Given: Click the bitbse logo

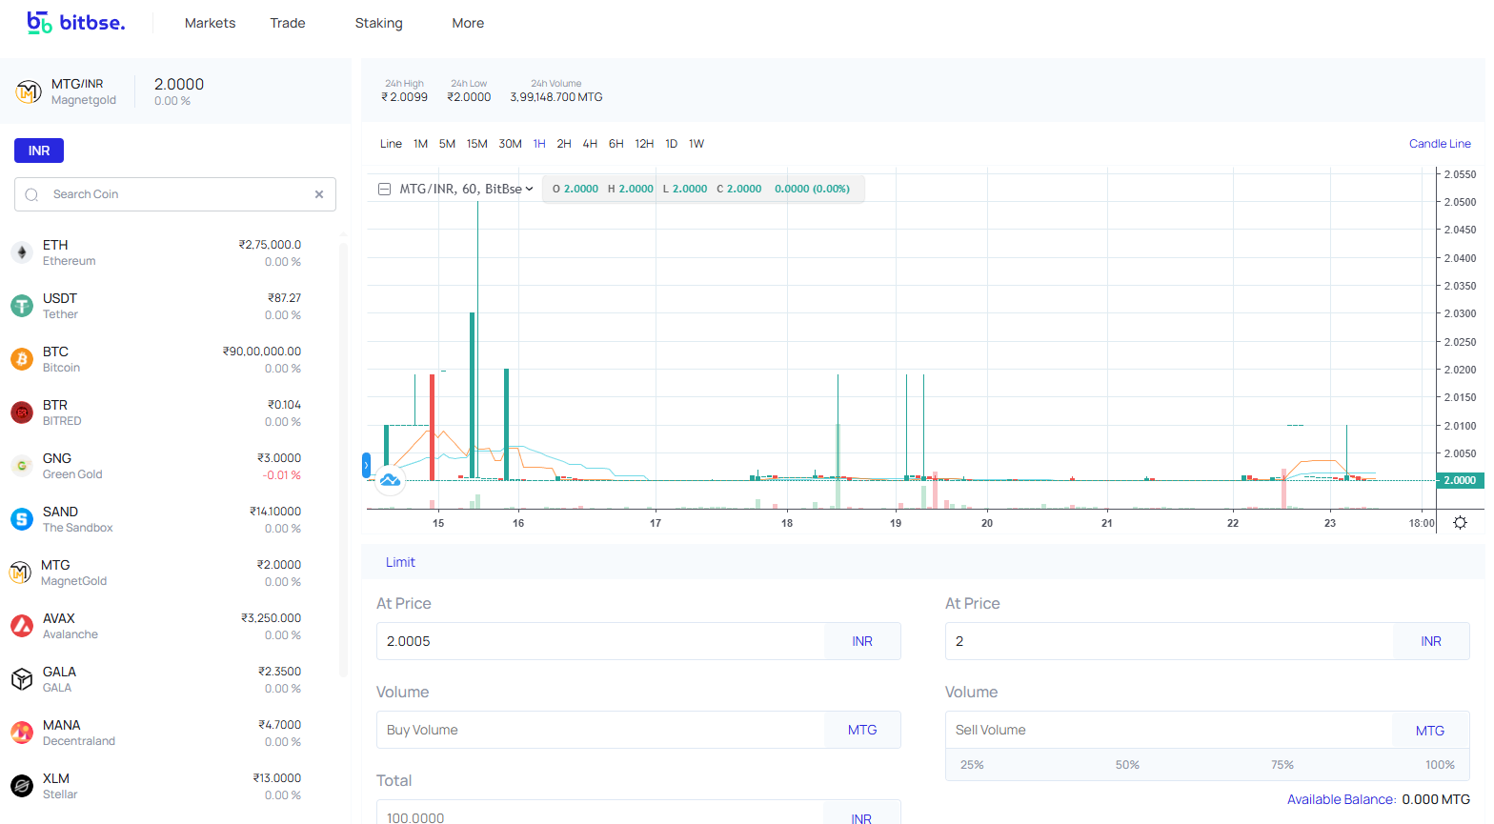Looking at the screenshot, I should coord(75,23).
